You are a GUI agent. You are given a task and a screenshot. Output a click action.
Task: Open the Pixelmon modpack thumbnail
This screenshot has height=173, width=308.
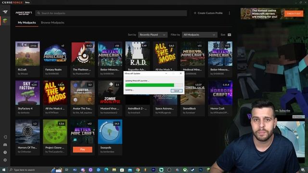[x=82, y=53]
